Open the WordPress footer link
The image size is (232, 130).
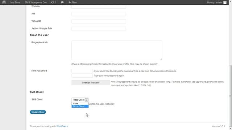pyautogui.click(x=62, y=126)
